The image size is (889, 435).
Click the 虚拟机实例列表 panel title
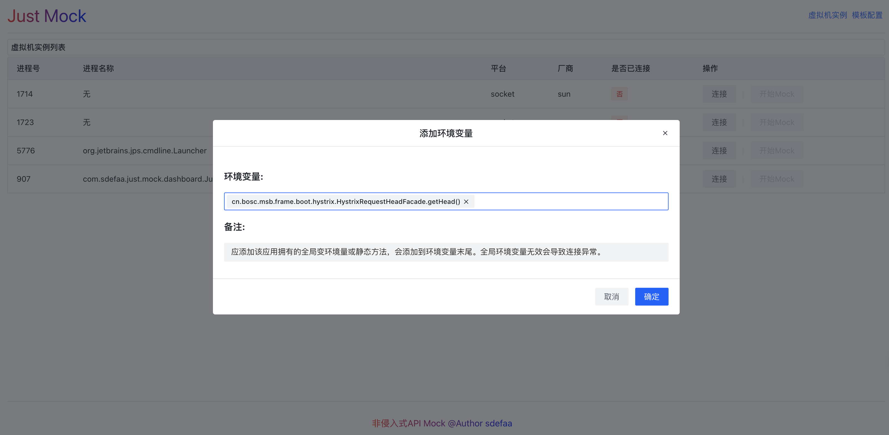[x=38, y=47]
